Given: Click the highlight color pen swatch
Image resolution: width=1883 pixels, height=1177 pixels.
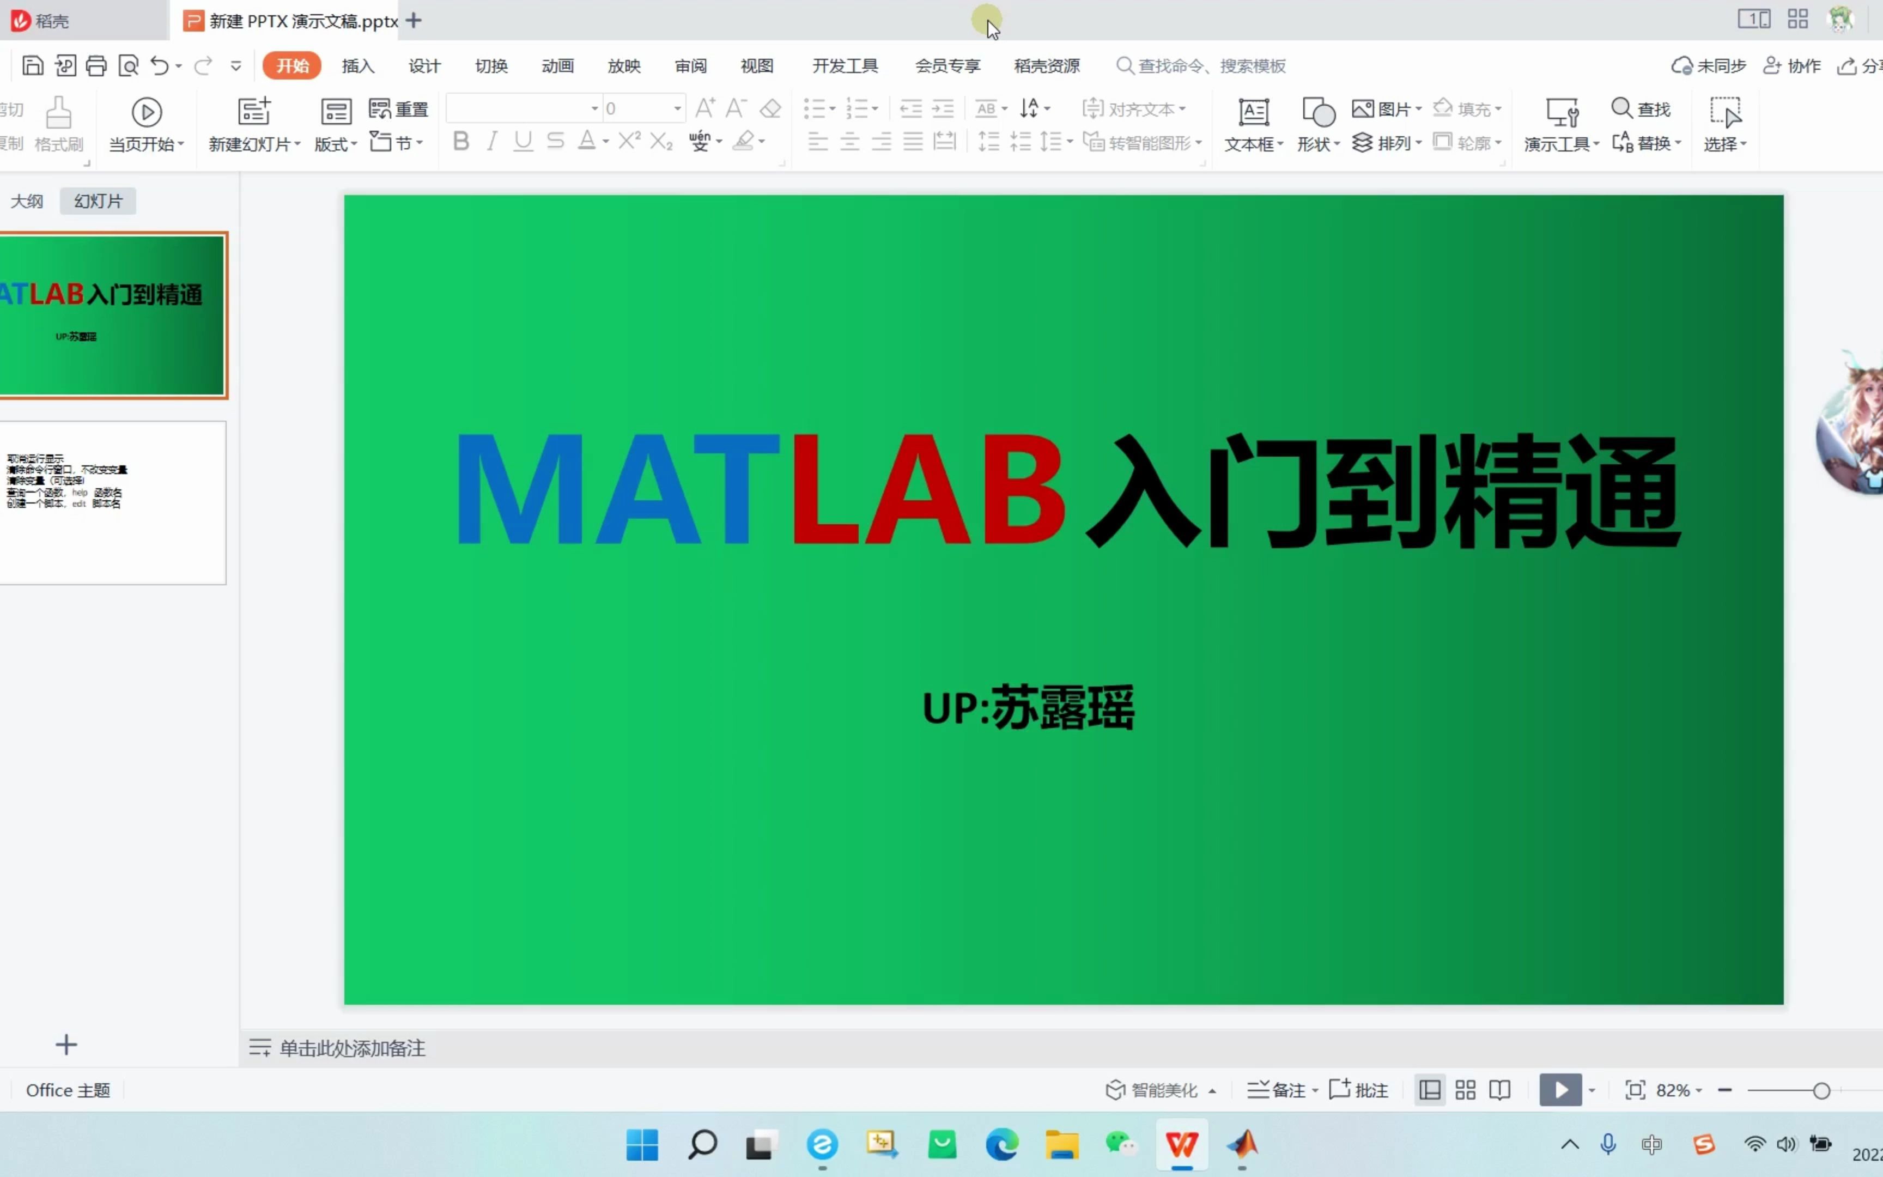Looking at the screenshot, I should [744, 141].
